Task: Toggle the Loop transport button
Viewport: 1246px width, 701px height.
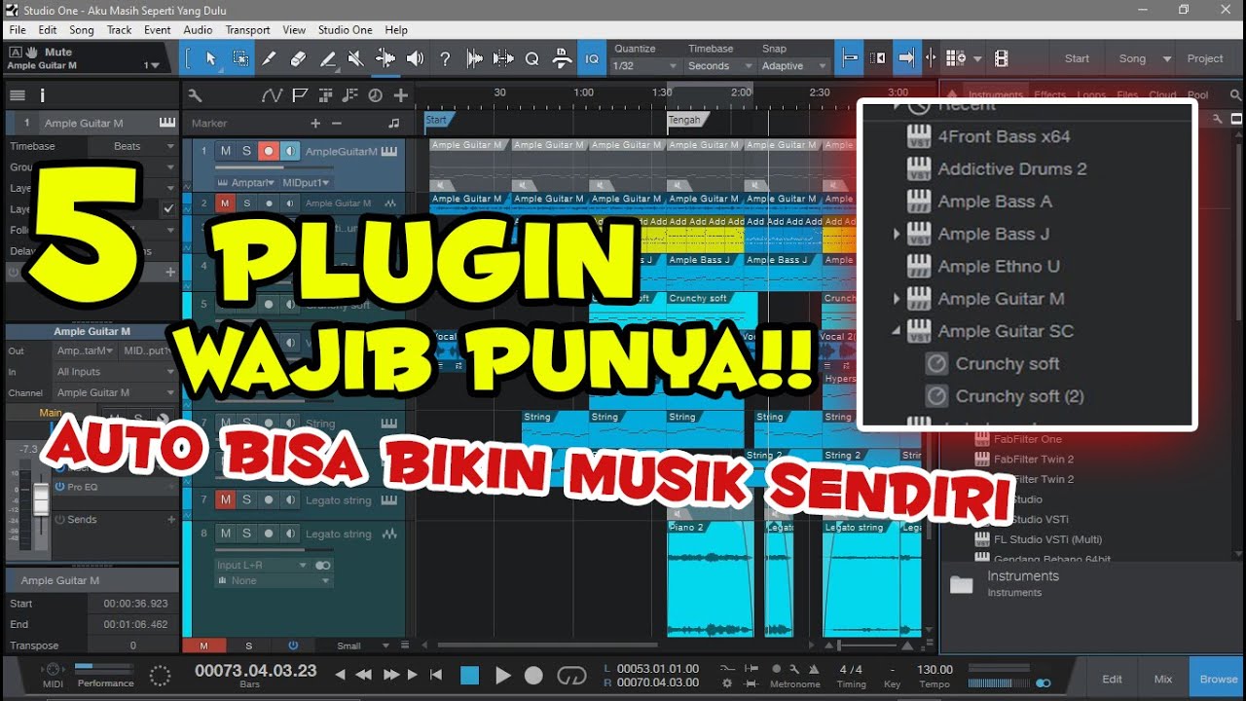Action: click(x=571, y=675)
